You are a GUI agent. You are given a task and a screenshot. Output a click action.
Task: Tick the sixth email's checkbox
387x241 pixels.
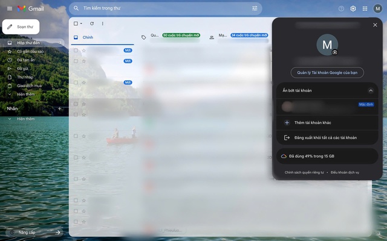76,136
